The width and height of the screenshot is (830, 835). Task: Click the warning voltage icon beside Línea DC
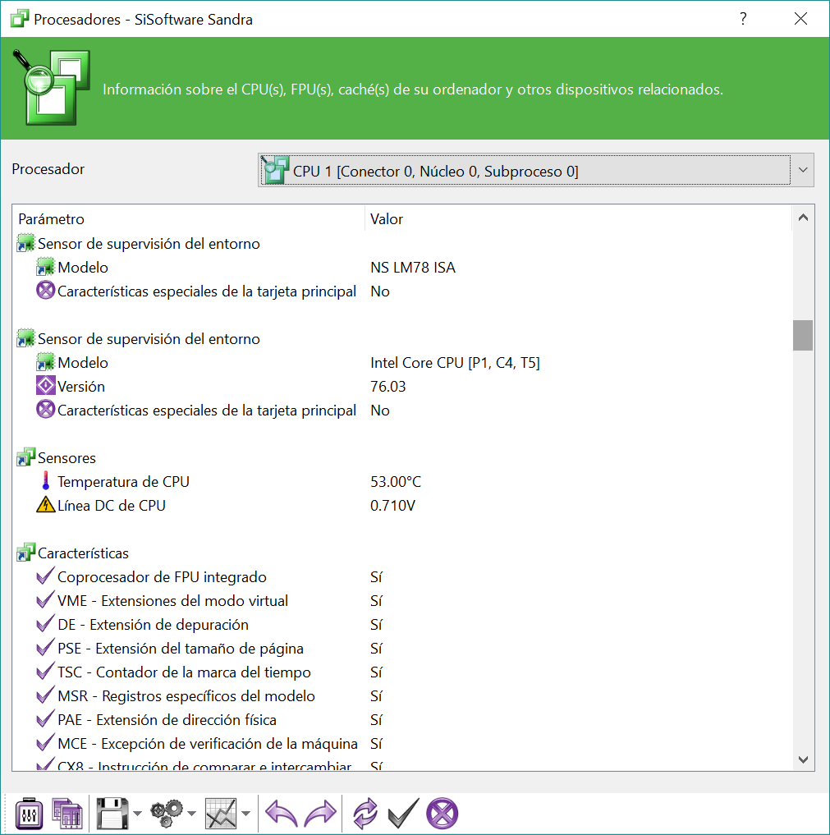[x=46, y=504]
